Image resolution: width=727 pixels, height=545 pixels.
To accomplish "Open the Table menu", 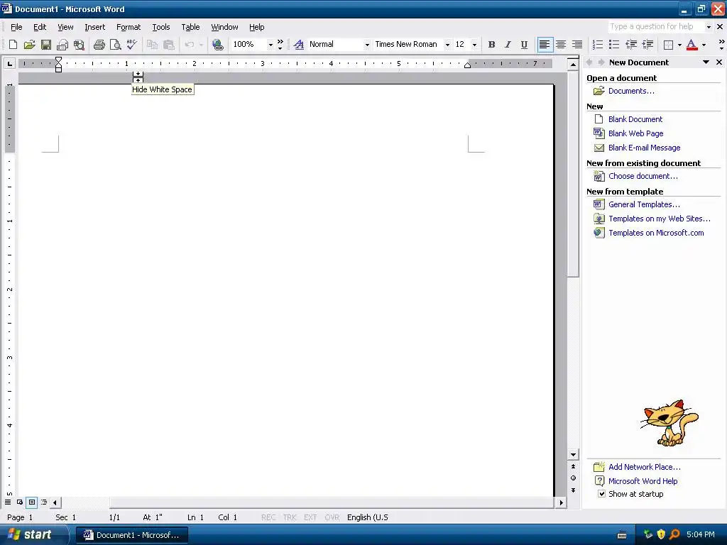I will pyautogui.click(x=190, y=27).
